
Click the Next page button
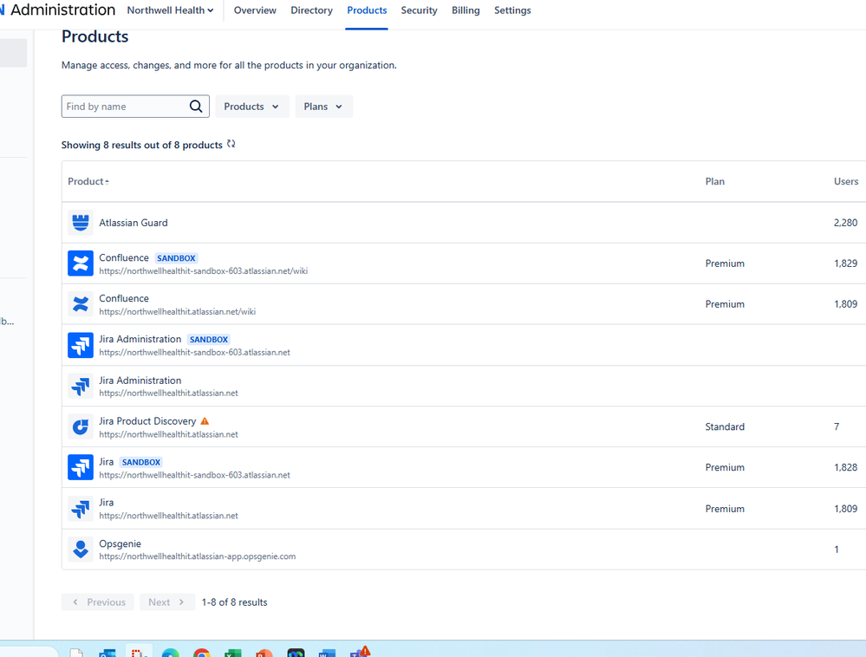click(x=167, y=602)
